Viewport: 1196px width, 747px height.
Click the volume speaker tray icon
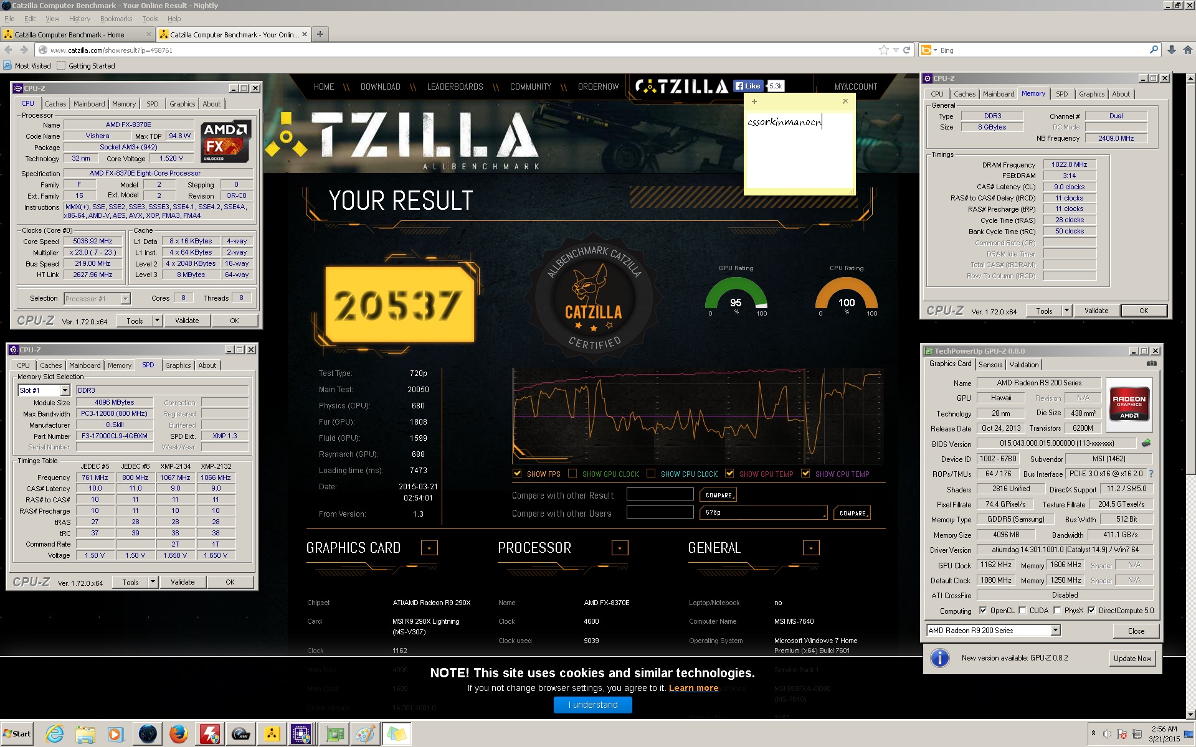tap(1107, 734)
